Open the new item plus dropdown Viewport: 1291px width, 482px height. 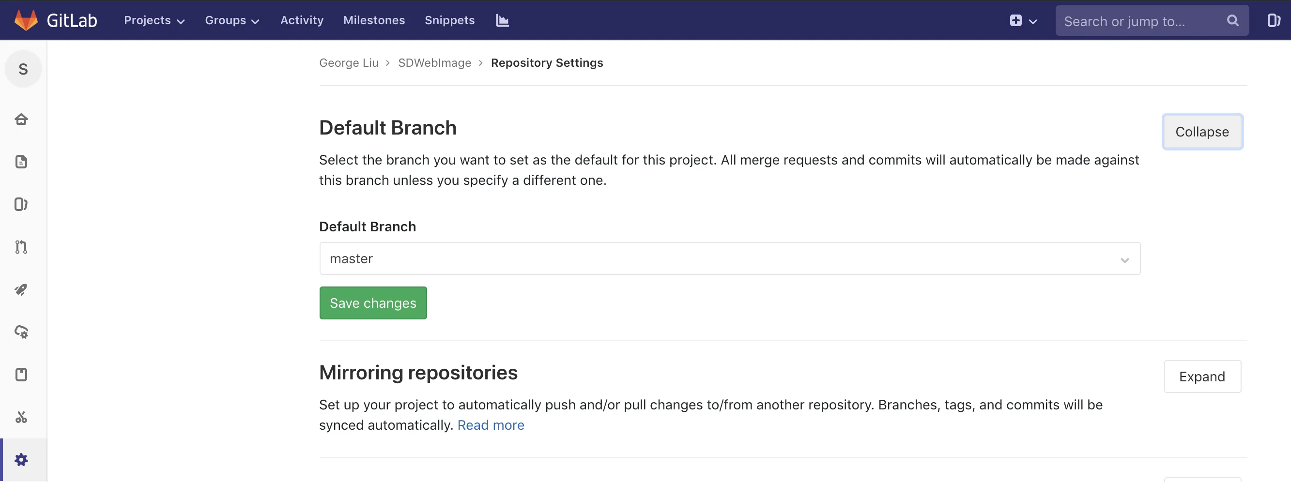(x=1022, y=20)
